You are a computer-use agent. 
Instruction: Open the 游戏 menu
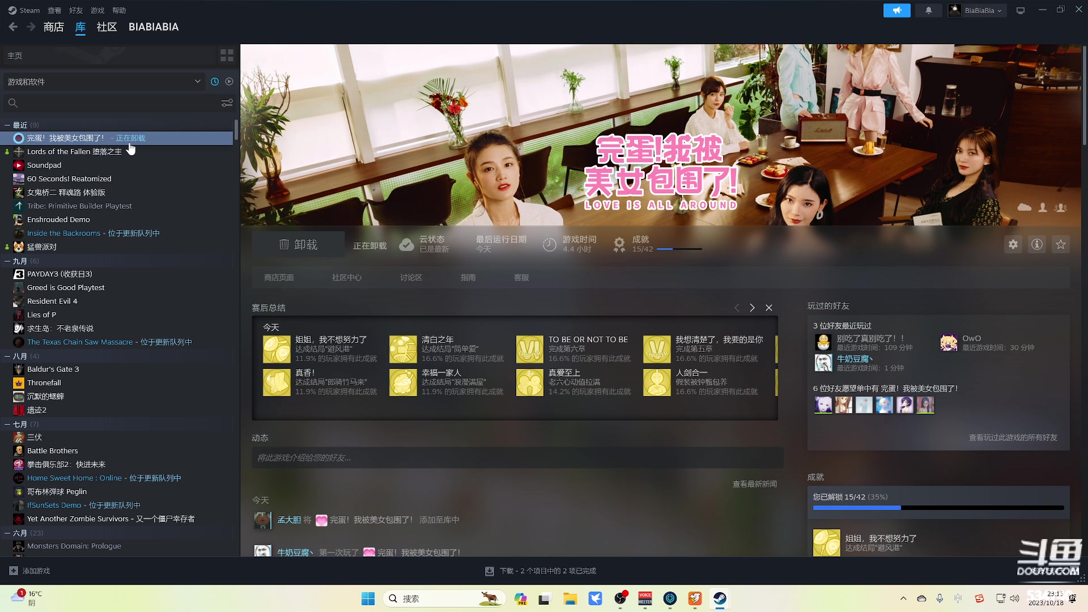[x=97, y=10]
